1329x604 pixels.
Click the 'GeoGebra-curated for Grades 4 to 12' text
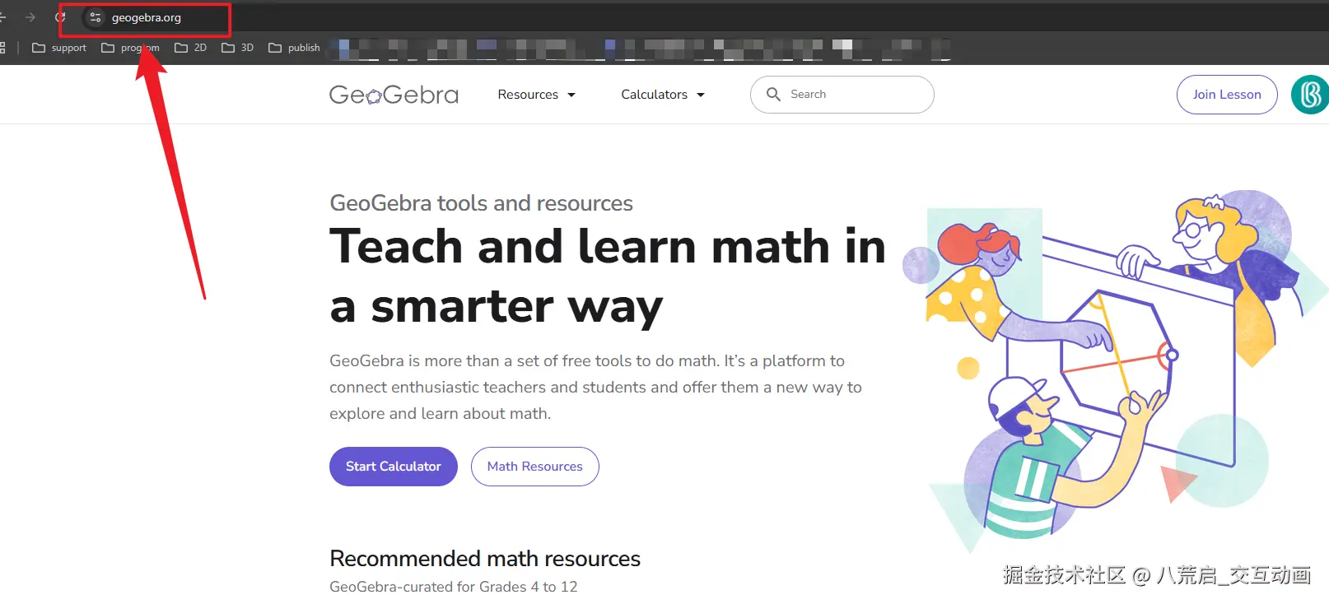(x=454, y=587)
